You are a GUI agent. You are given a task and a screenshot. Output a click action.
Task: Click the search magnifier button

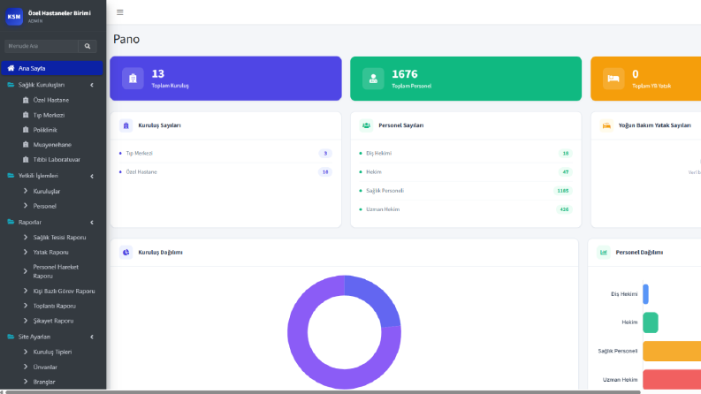click(88, 46)
